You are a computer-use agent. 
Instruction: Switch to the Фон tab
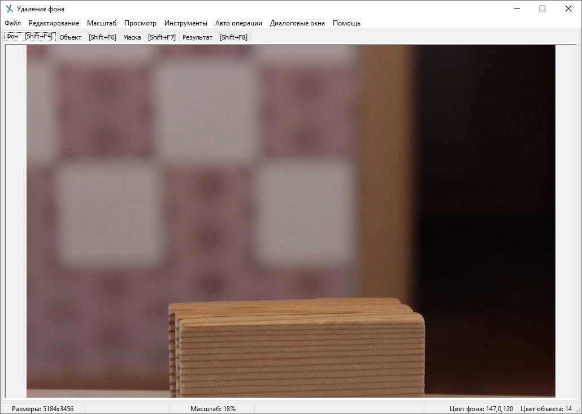click(29, 37)
